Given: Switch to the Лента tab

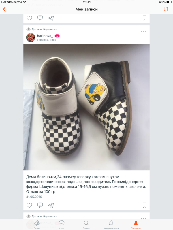Looking at the screenshot, I should tap(37, 225).
